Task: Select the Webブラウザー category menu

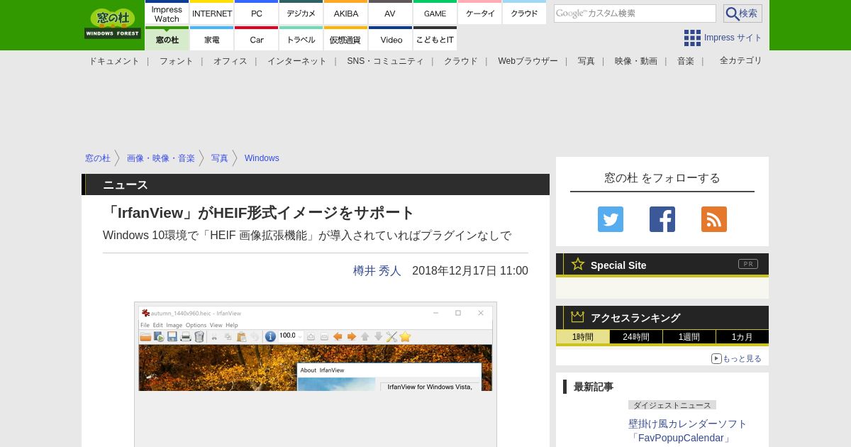Action: (x=528, y=61)
